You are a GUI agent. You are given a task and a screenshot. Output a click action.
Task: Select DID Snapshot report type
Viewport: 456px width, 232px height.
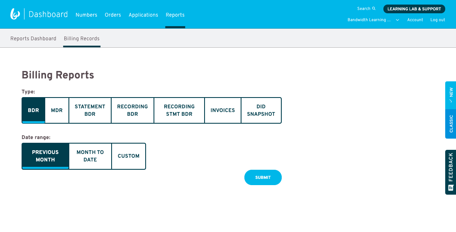261,110
